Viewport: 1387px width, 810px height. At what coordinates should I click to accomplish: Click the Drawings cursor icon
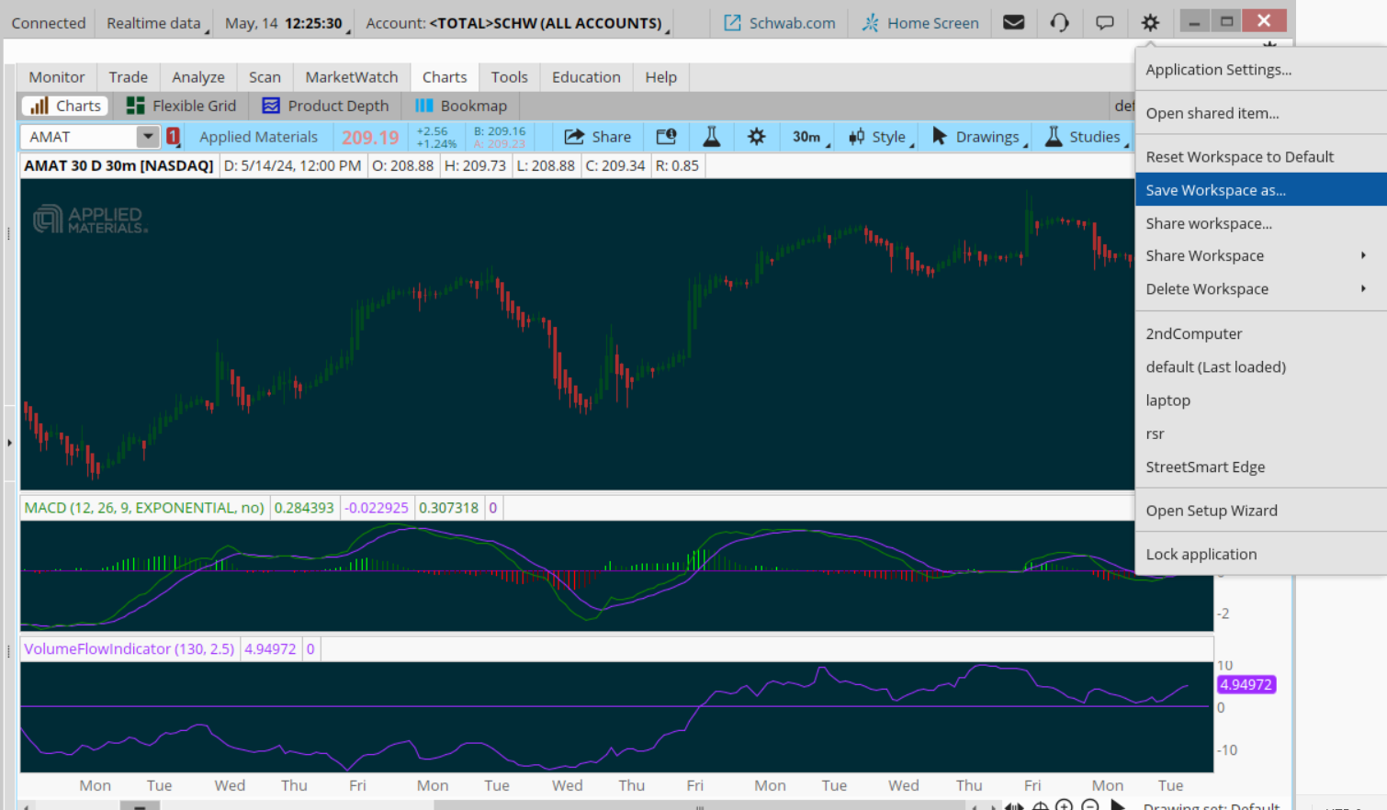(939, 136)
